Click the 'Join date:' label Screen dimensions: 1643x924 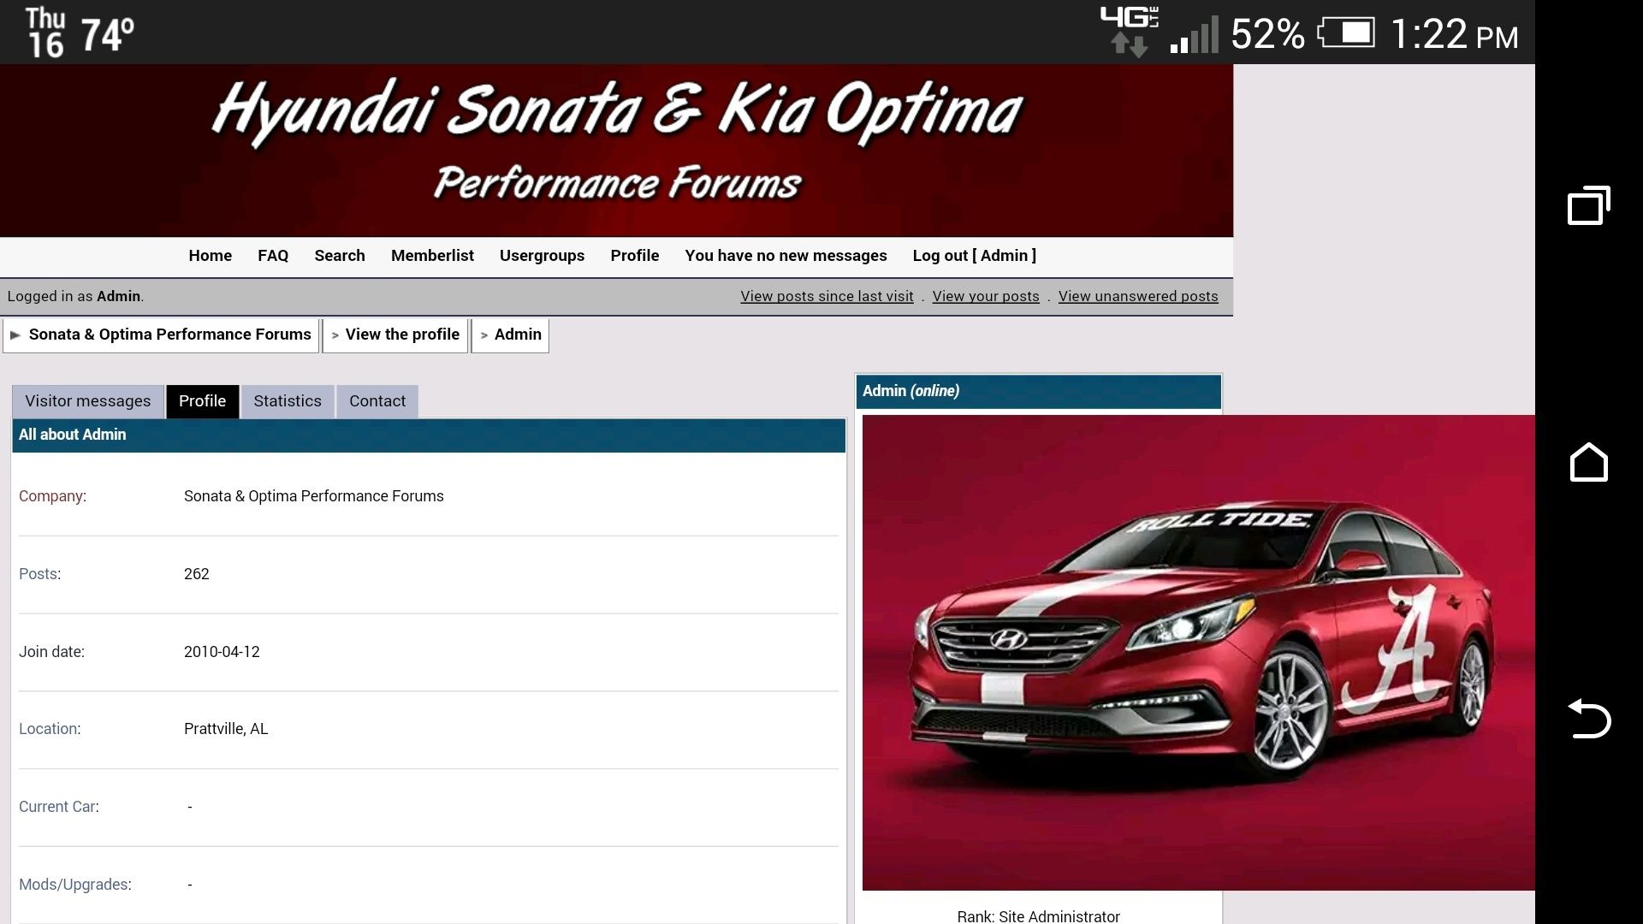click(51, 652)
